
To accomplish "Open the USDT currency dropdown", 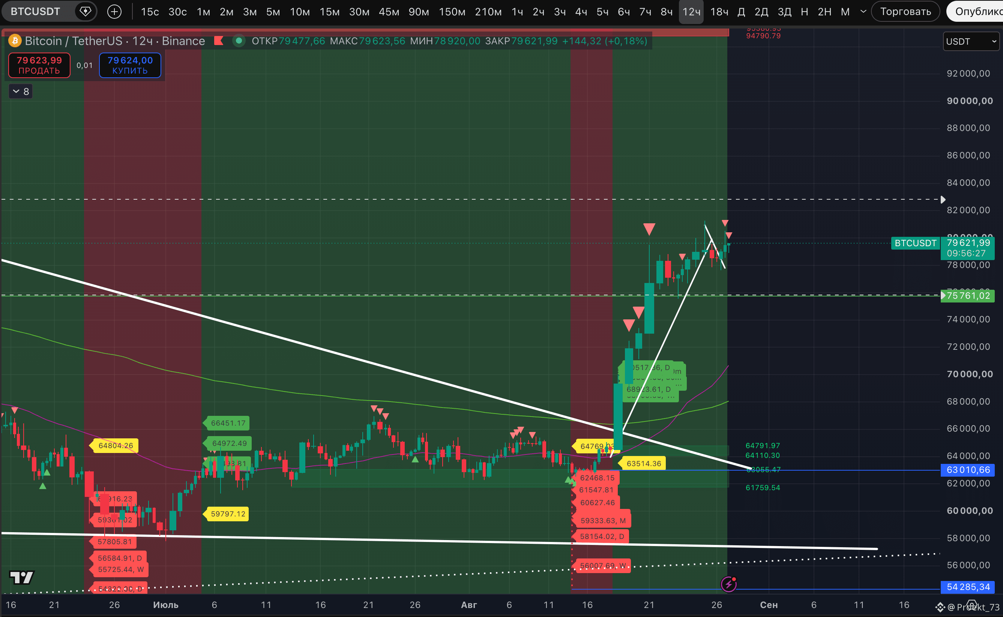I will coord(971,41).
